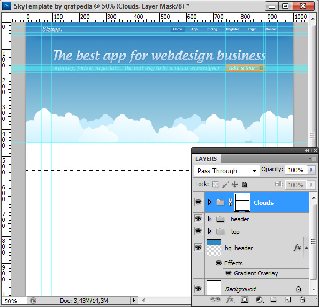Open the Opacity slider arrow
The image size is (319, 307).
click(311, 170)
